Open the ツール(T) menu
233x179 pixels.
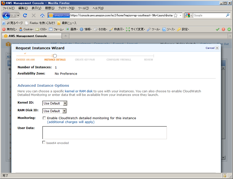click(x=83, y=8)
